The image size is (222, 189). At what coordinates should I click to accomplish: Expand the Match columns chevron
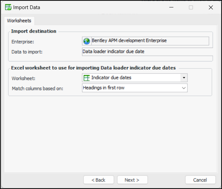coord(184,88)
